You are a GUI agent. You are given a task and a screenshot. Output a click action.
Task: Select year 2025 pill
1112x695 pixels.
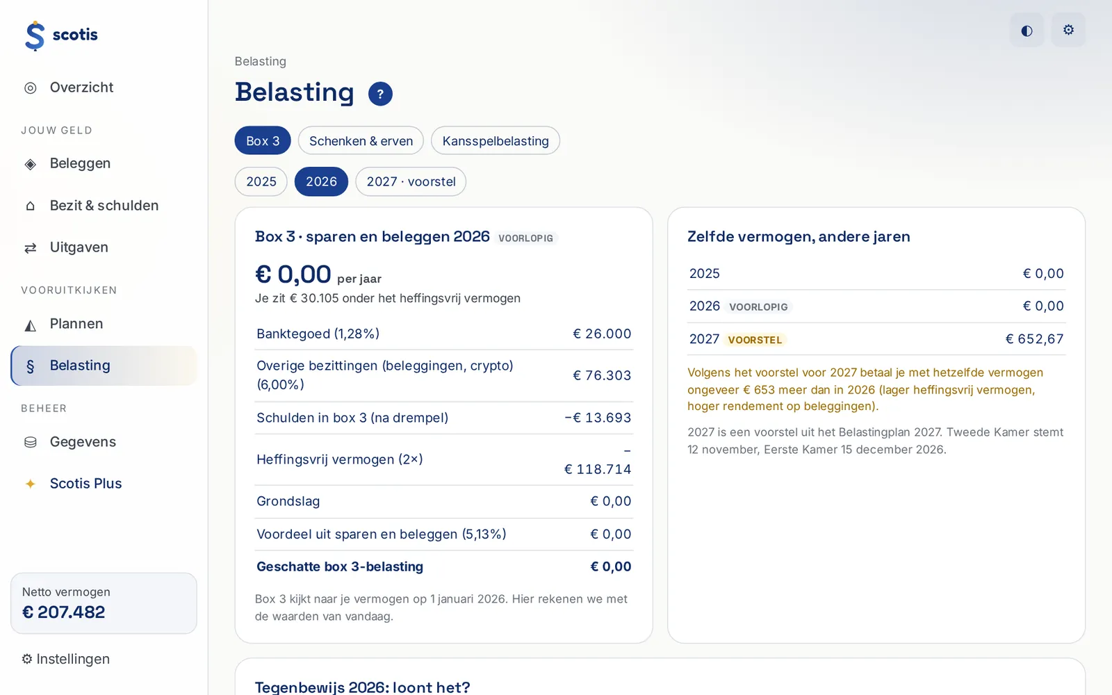click(x=261, y=181)
